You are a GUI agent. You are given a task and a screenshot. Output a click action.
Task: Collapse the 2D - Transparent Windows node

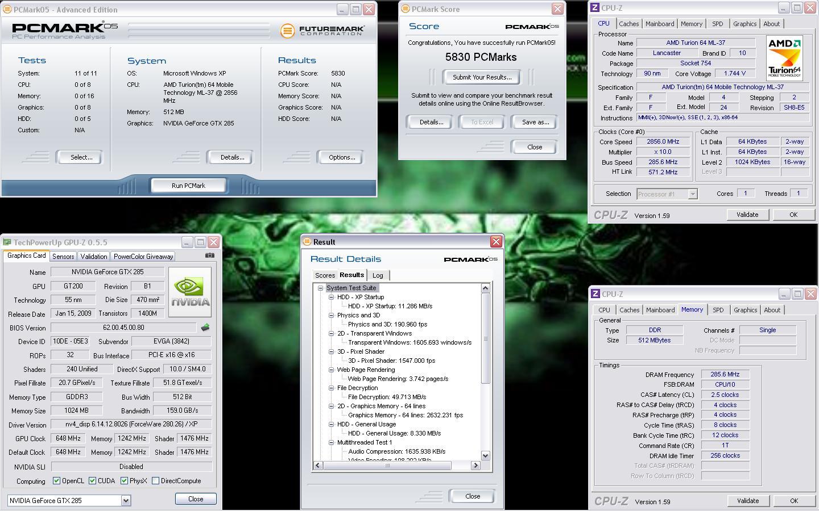tap(331, 333)
